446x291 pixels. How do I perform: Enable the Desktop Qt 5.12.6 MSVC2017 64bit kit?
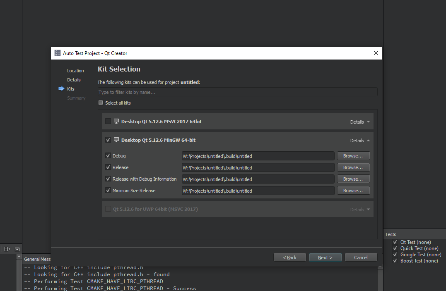tap(108, 122)
